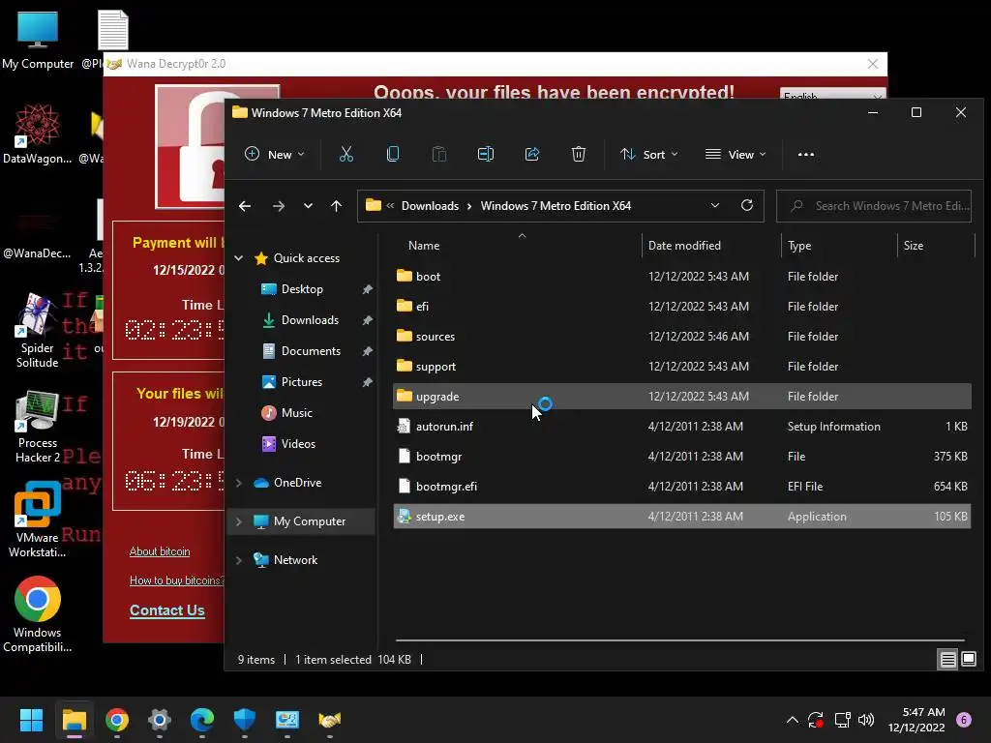The width and height of the screenshot is (991, 743).
Task: Open the Sort dropdown menu
Action: 649,154
